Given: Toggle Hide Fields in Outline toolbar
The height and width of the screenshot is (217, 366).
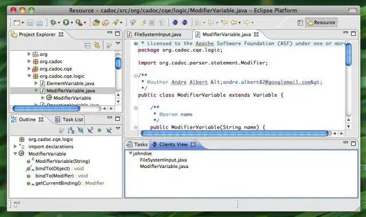Looking at the screenshot, I should coord(81,130).
